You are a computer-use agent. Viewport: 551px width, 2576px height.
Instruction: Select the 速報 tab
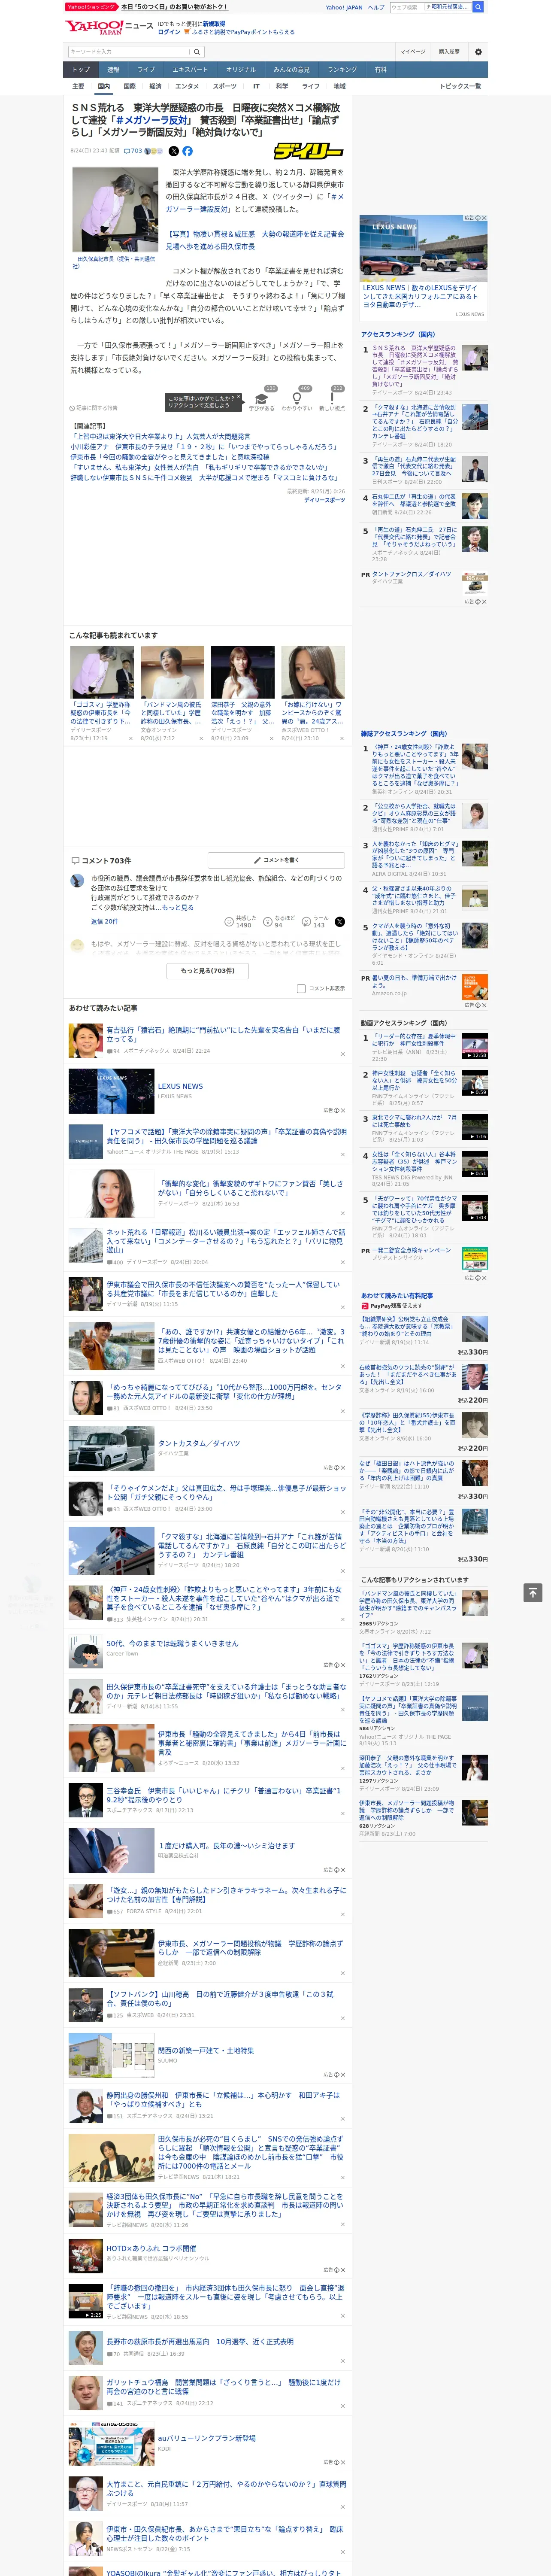click(x=113, y=69)
